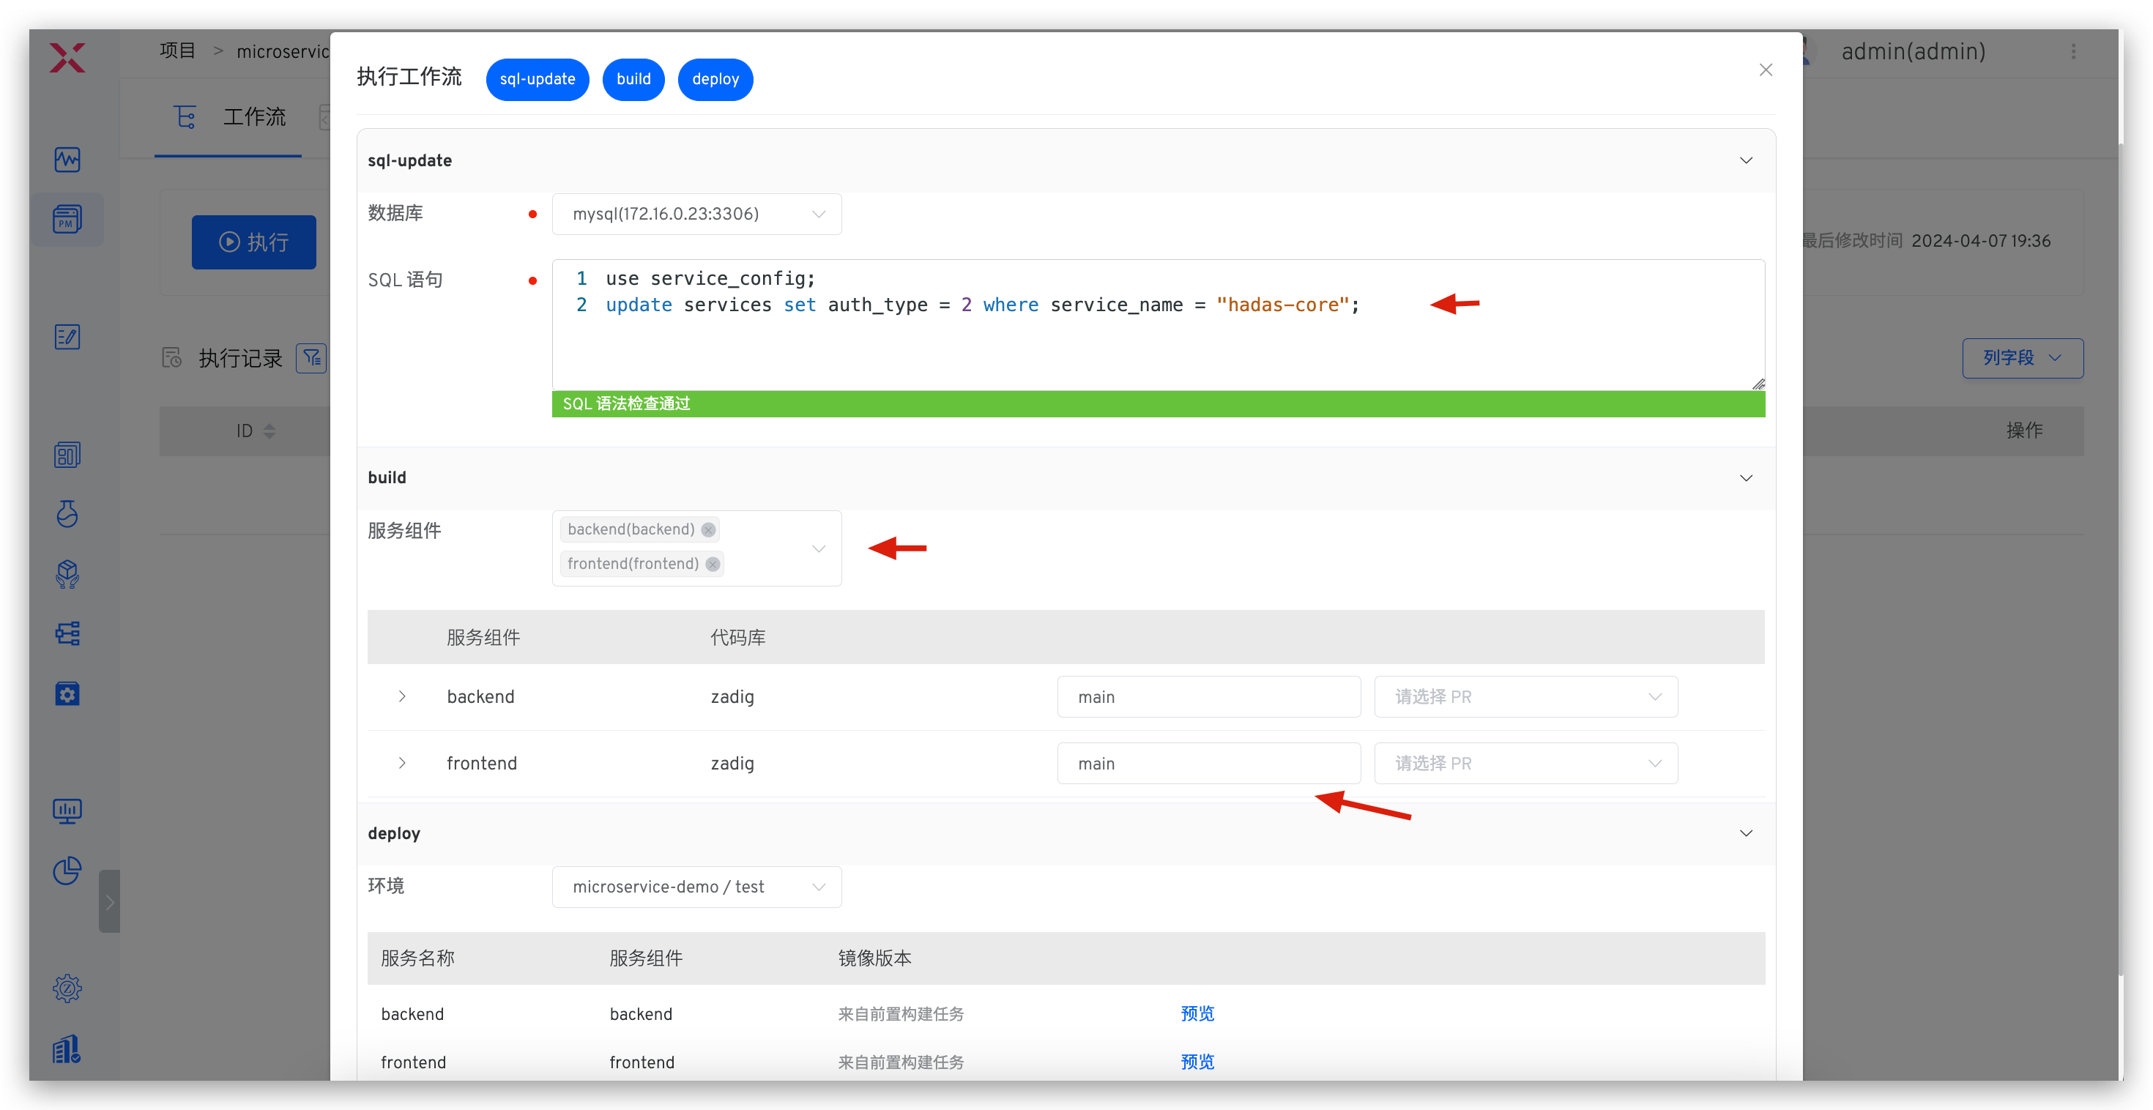Sort by the ID column arrows
2153x1110 pixels.
269,431
